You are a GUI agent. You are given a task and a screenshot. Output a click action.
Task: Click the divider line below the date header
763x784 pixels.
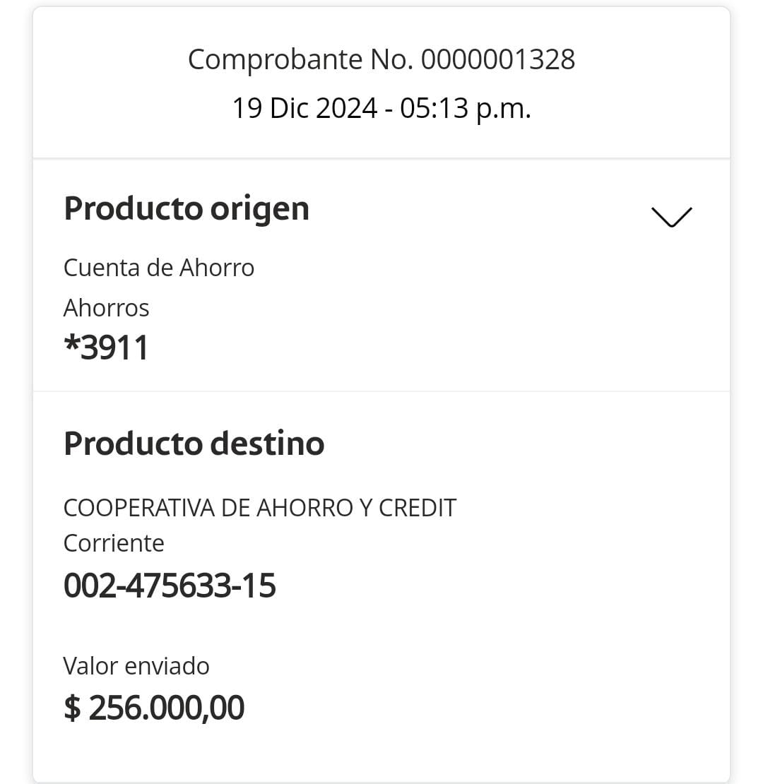pyautogui.click(x=381, y=158)
